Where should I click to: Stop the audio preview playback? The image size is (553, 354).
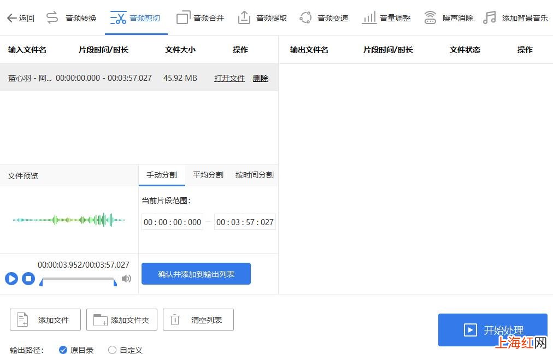28,279
